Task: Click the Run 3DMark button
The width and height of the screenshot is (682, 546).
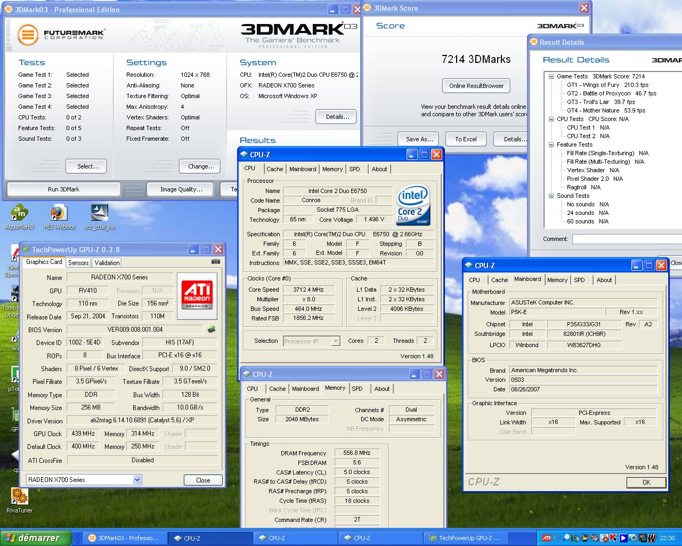Action: pos(64,189)
